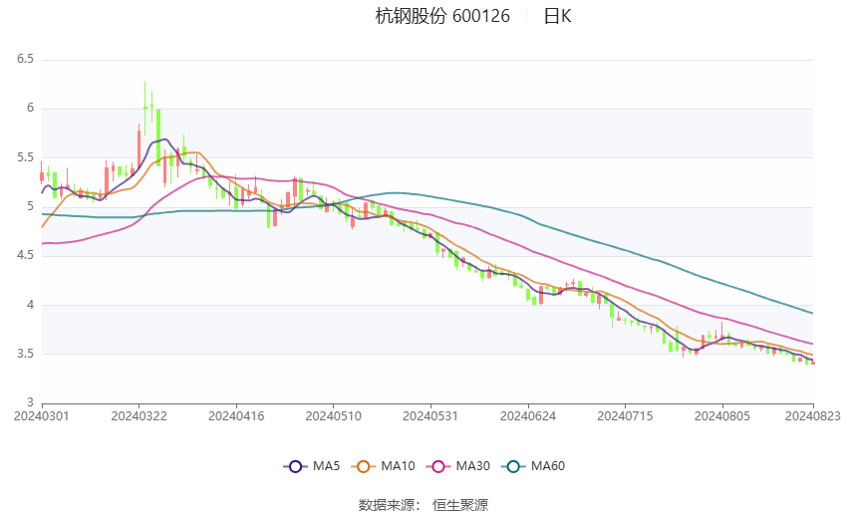Click the x-axis date label 20240322

point(139,416)
